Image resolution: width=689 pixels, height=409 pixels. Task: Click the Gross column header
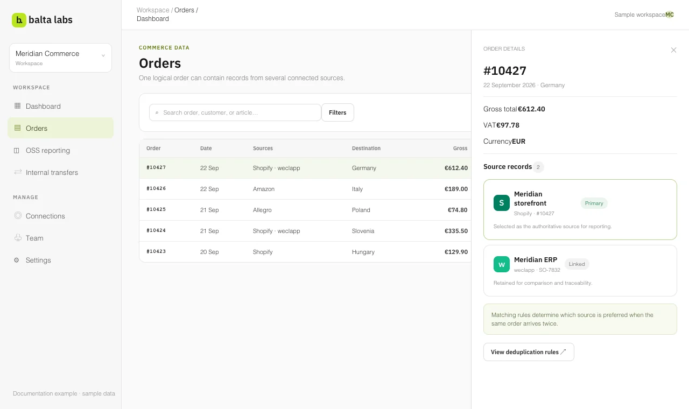460,148
